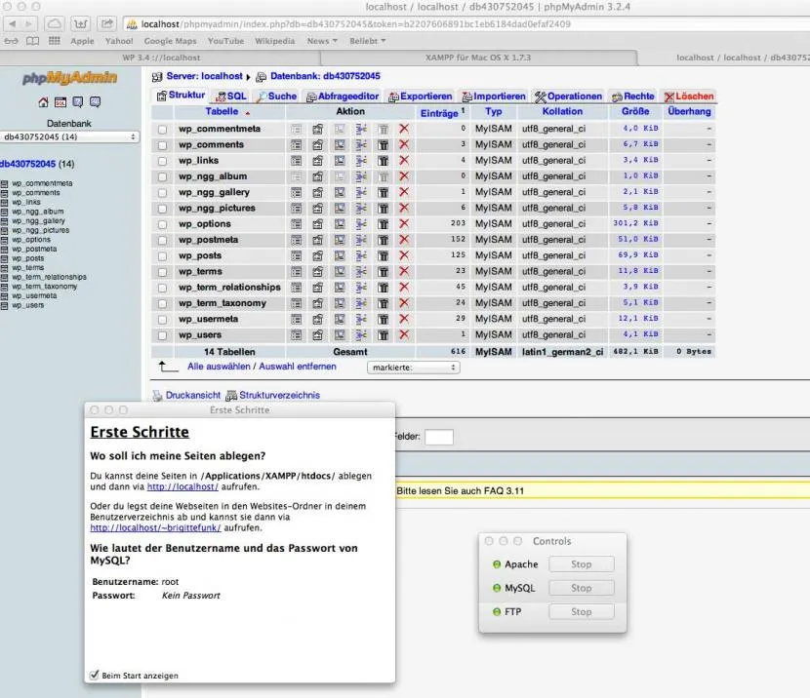Open the Datenbank db430752045 dropdown
The image size is (810, 698).
(x=69, y=136)
